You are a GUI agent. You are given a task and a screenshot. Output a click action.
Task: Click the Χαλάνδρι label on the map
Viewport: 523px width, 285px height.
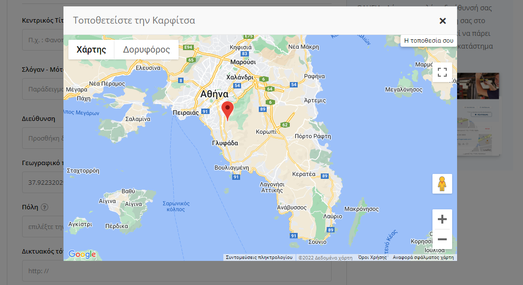[x=240, y=77]
